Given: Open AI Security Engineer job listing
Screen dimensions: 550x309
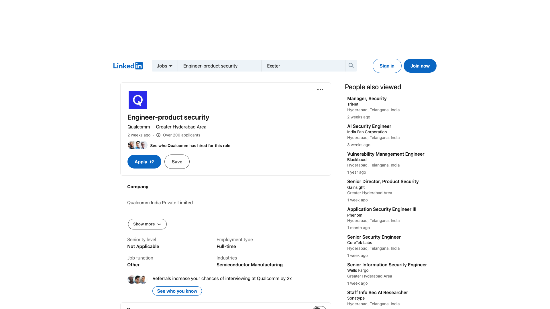Looking at the screenshot, I should tap(369, 126).
